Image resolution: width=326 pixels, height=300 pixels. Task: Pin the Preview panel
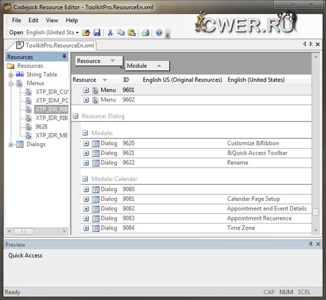[x=311, y=244]
